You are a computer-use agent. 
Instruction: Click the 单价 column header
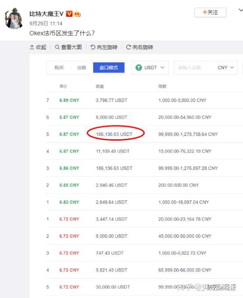[63, 87]
